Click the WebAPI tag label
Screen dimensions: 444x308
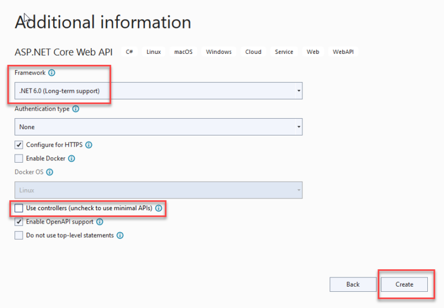point(343,52)
